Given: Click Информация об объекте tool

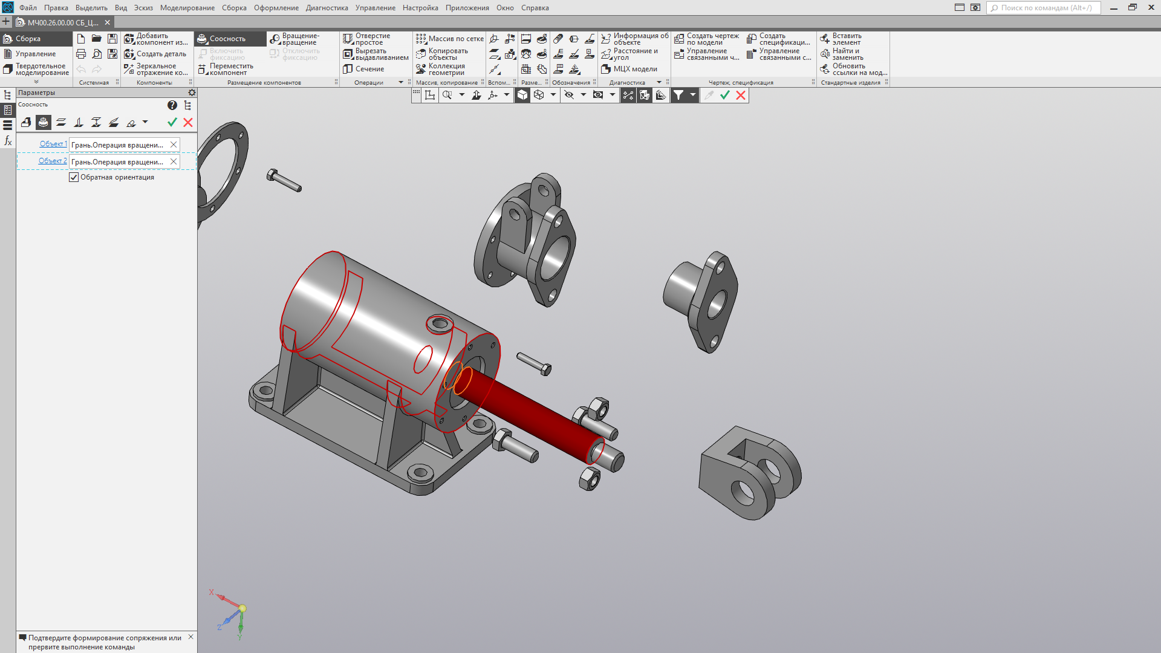Looking at the screenshot, I should tap(635, 39).
